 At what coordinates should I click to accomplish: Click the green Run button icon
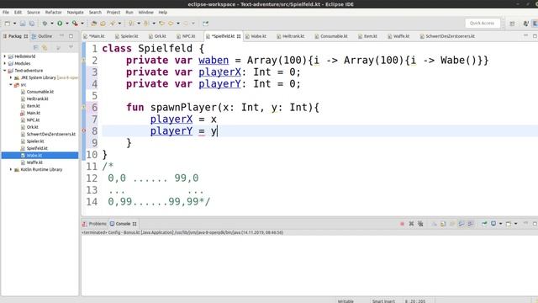point(60,24)
